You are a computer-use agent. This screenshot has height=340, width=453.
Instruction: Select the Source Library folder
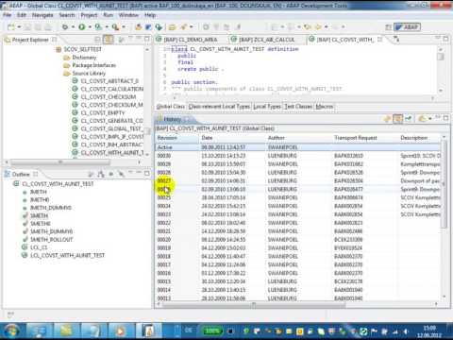click(x=89, y=73)
